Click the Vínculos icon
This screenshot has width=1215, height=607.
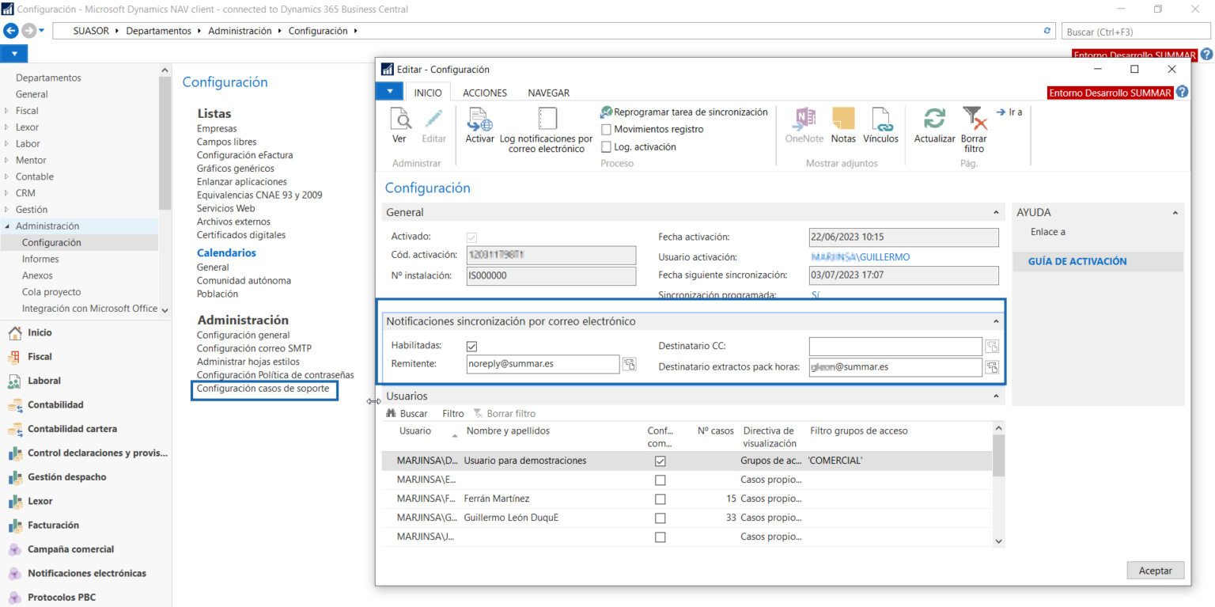[x=881, y=120]
